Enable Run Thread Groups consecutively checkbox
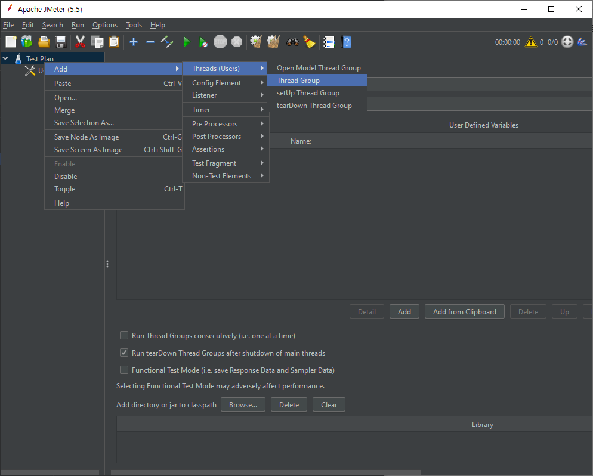 (124, 335)
